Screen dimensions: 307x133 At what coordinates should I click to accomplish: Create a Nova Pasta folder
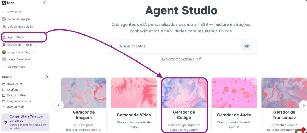click(x=12, y=84)
